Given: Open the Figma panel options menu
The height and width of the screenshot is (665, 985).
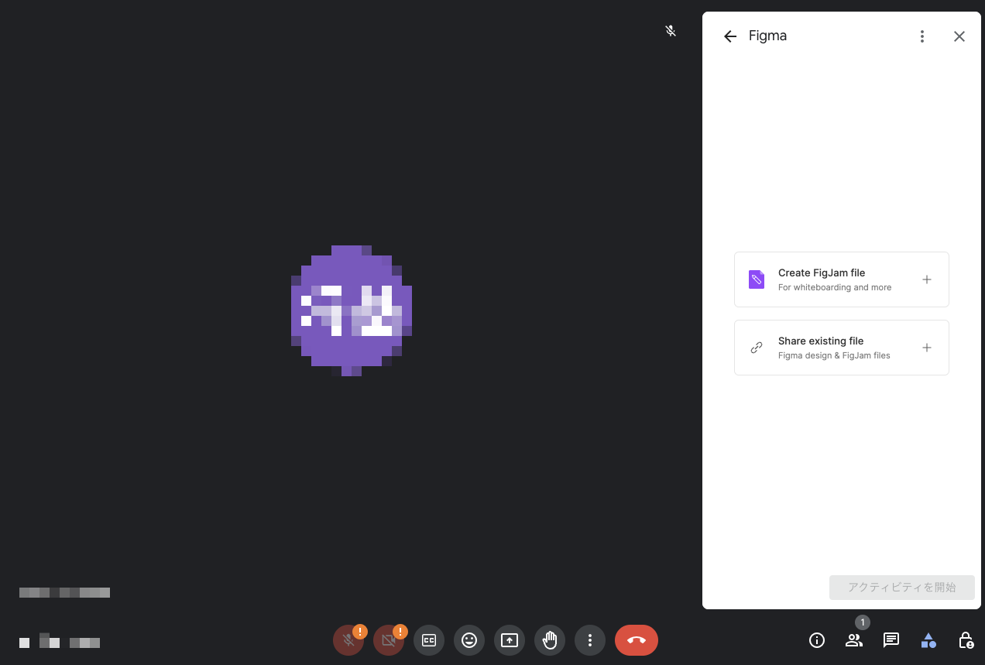Looking at the screenshot, I should tap(922, 36).
